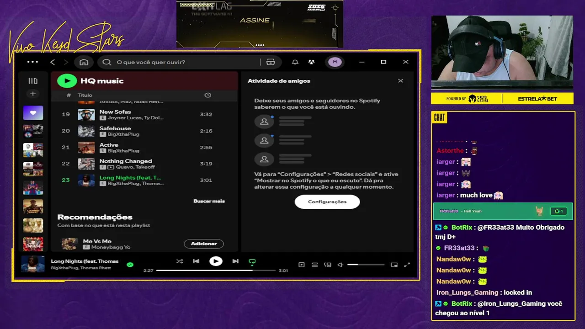The image size is (585, 329).
Task: Sort by the Título column header
Action: pyautogui.click(x=85, y=95)
